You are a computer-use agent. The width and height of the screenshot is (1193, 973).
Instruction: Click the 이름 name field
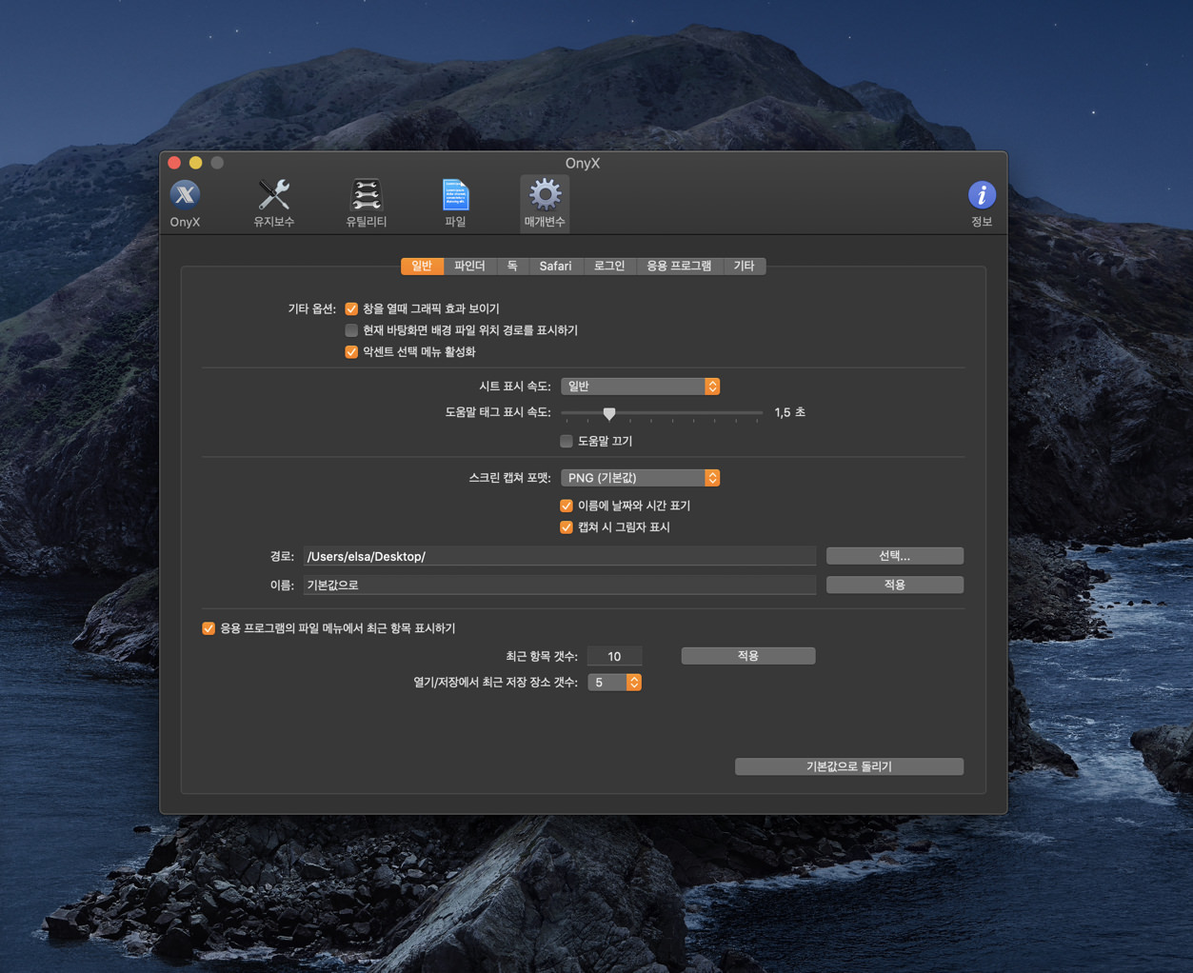(x=560, y=585)
